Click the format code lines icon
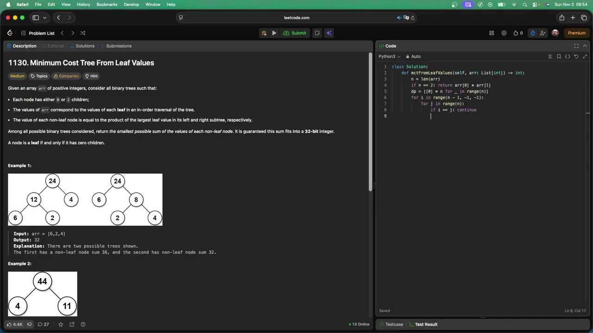Image resolution: width=593 pixels, height=333 pixels. [550, 56]
